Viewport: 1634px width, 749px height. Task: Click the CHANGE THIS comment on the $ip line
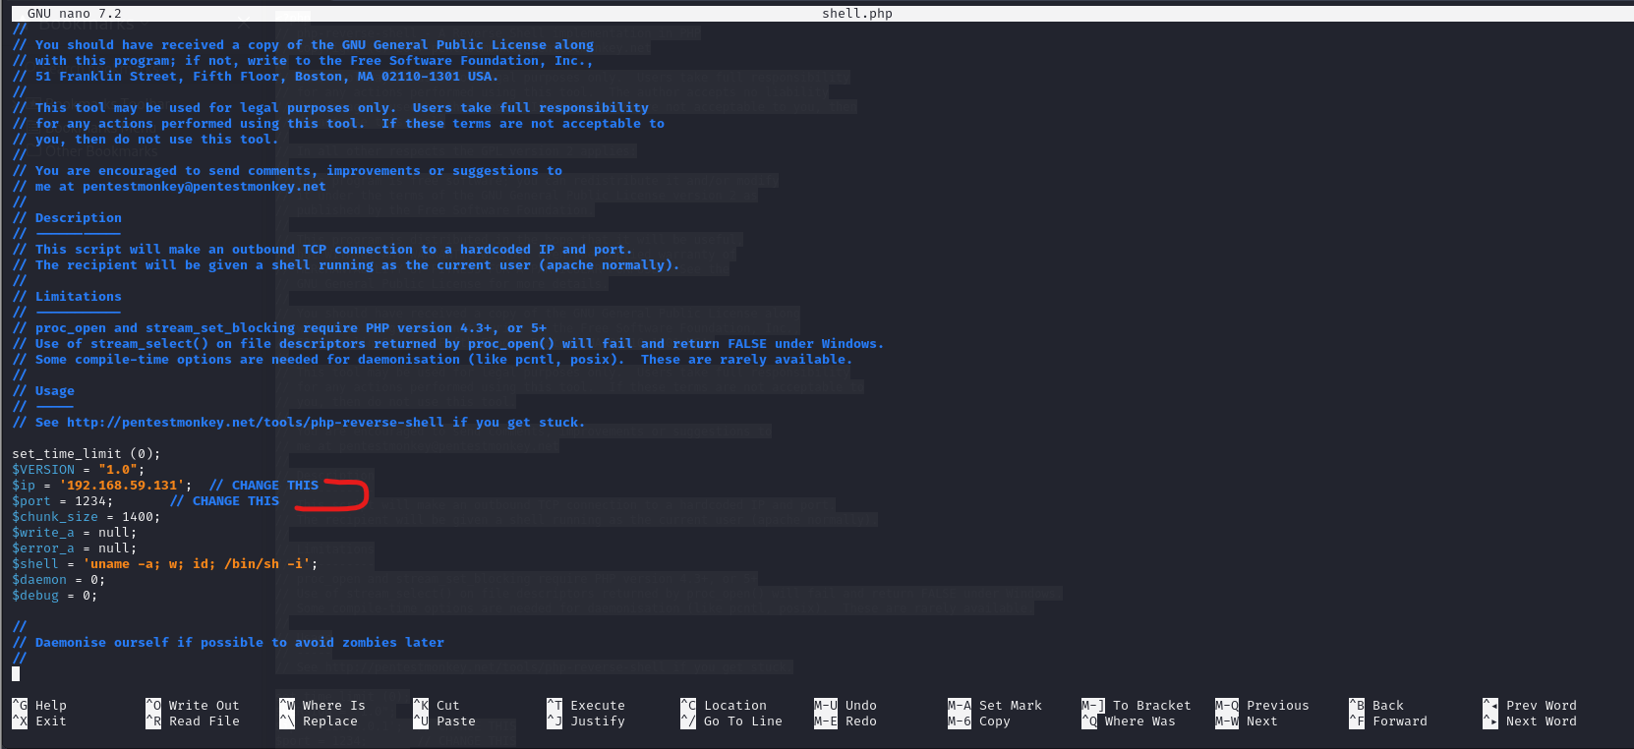[x=263, y=486]
